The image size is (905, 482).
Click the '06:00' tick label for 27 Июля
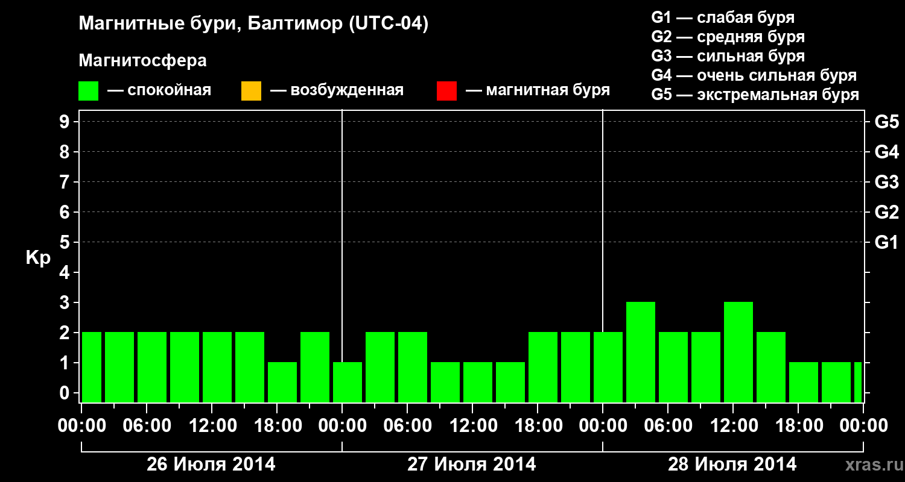click(408, 425)
